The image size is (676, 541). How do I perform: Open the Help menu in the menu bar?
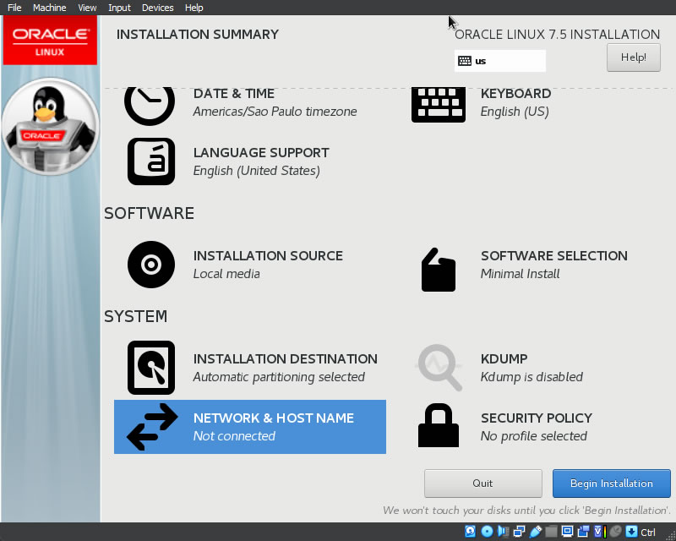coord(194,8)
